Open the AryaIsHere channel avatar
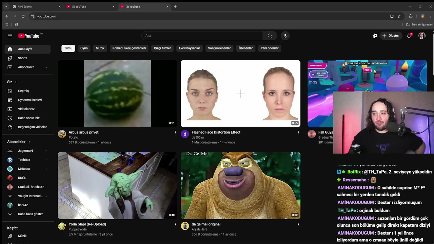The image size is (434, 244). point(185,226)
